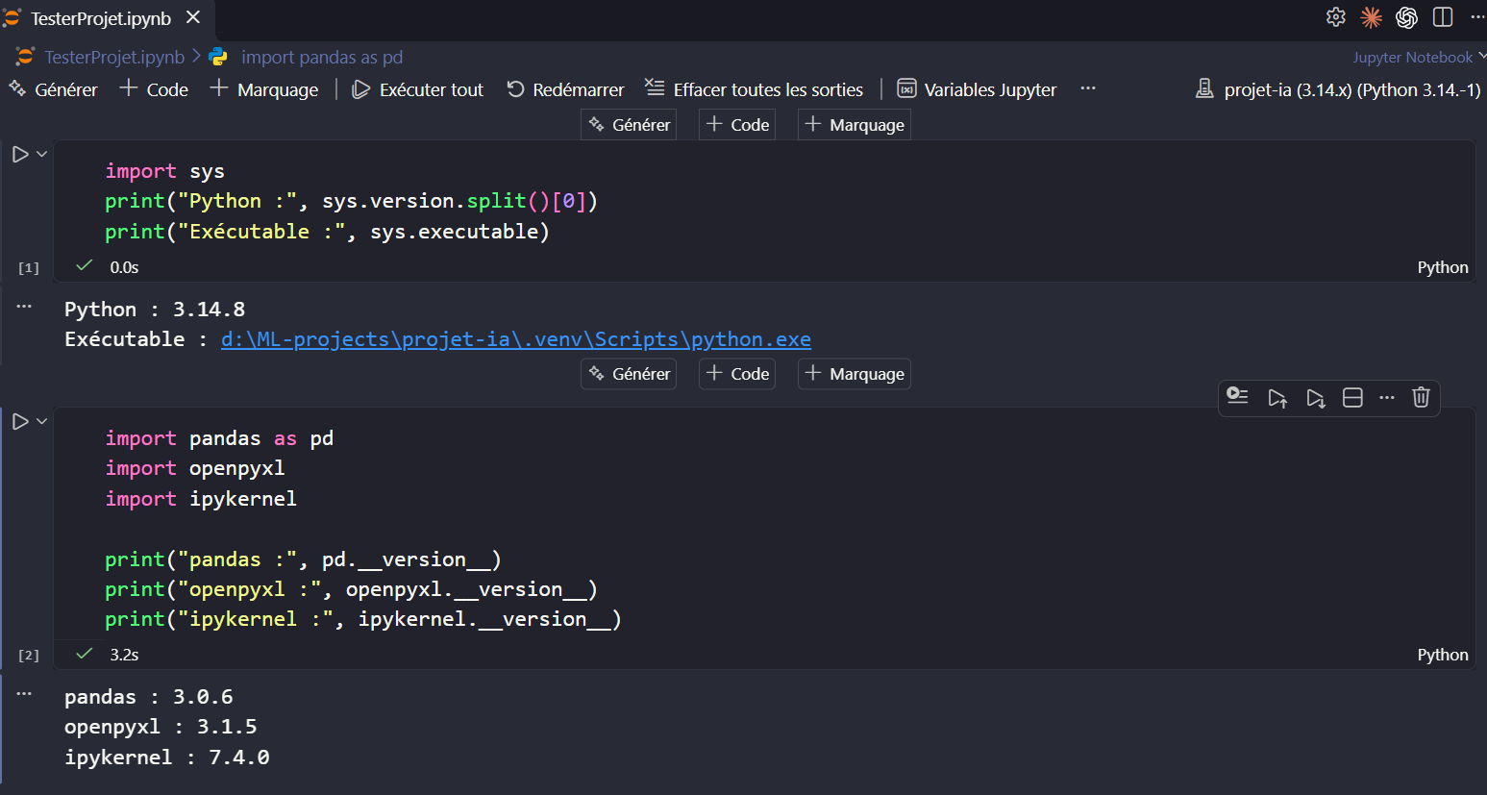The height and width of the screenshot is (795, 1487).
Task: Click Redémarrer to restart the kernel
Action: (565, 89)
